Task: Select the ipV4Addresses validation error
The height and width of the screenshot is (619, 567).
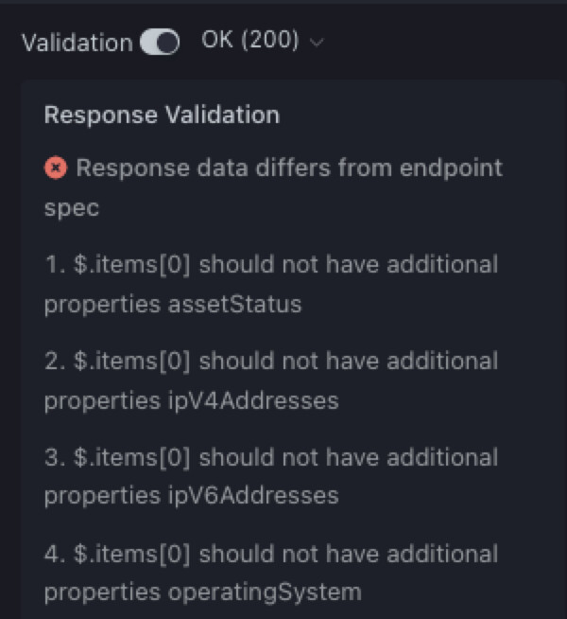Action: [x=270, y=380]
